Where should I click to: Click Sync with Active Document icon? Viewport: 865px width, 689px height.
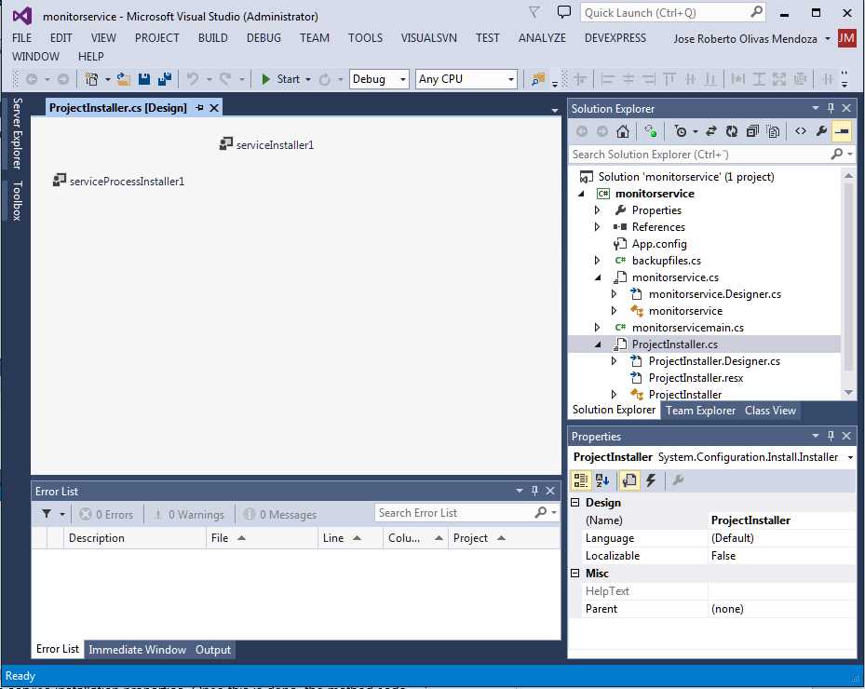(711, 131)
